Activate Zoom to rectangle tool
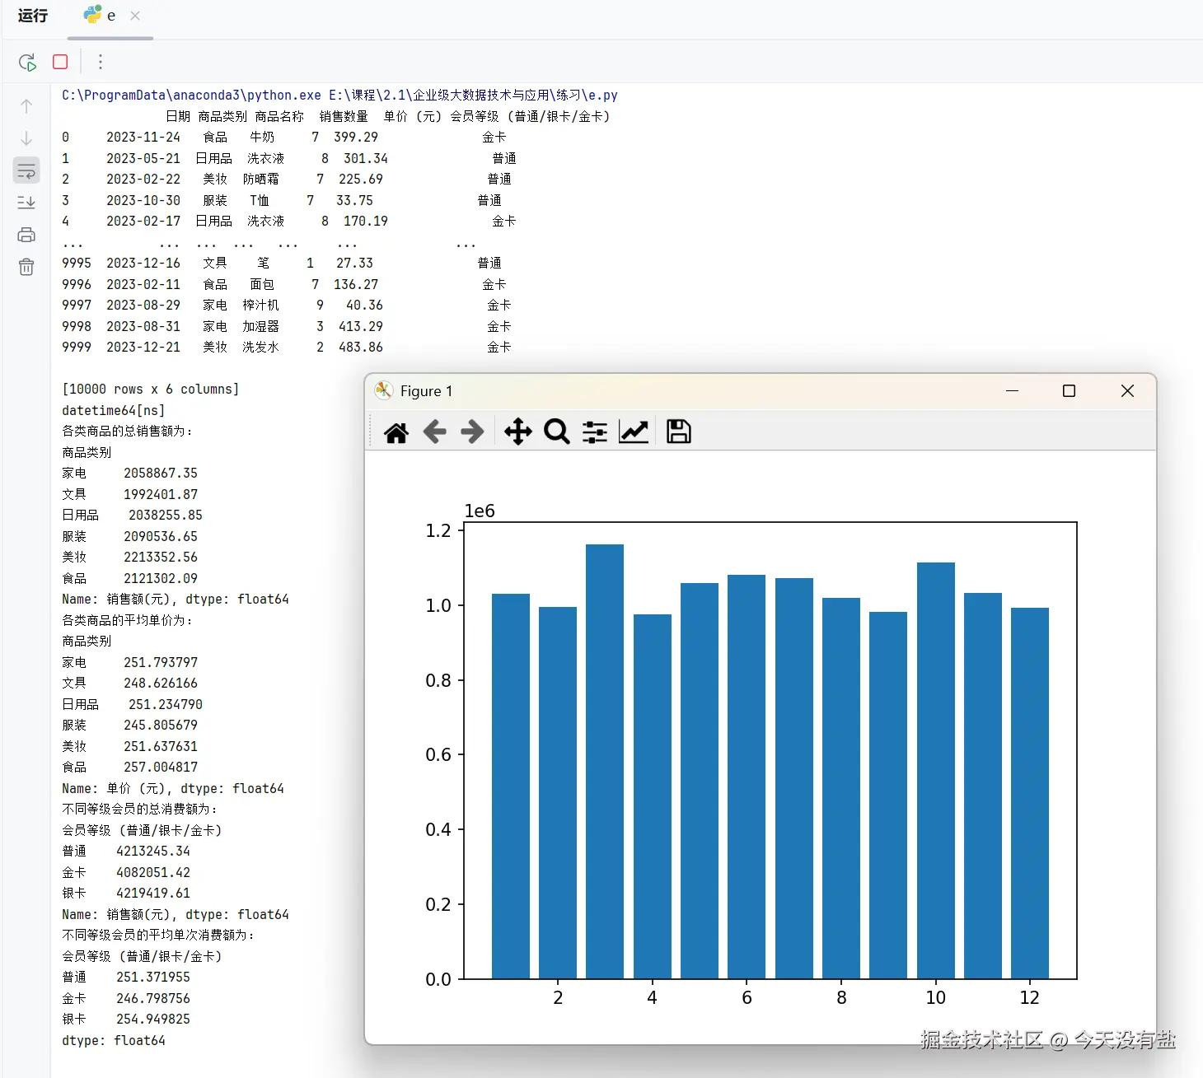This screenshot has width=1203, height=1078. click(x=557, y=432)
